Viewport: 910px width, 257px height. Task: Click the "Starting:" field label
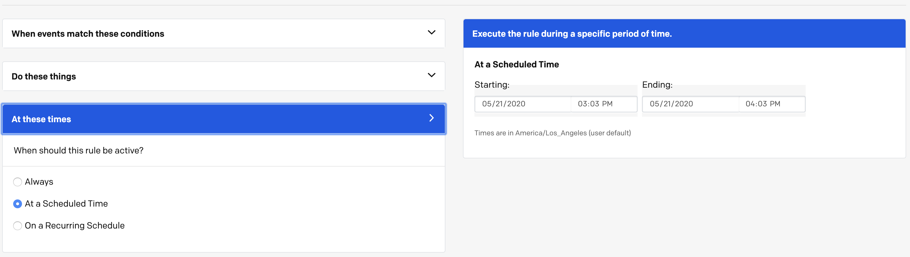tap(492, 85)
